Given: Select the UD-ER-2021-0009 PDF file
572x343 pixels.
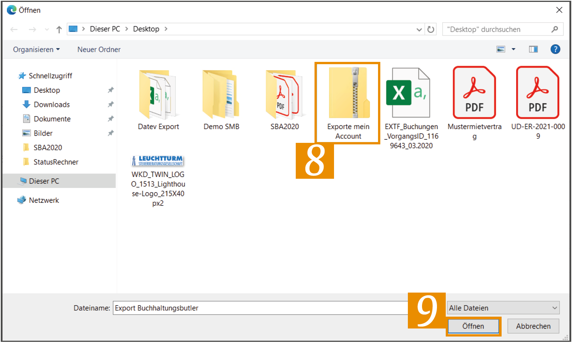Looking at the screenshot, I should (538, 103).
